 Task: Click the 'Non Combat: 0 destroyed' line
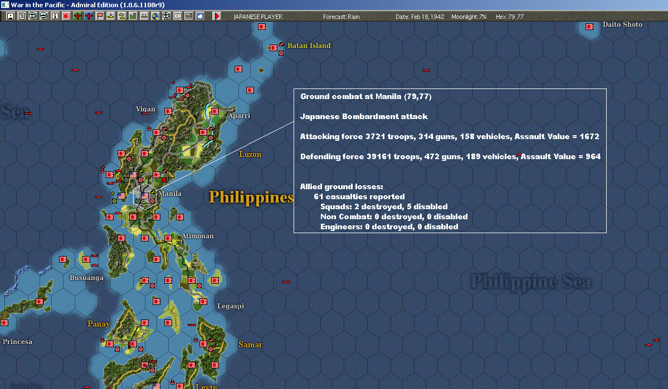(394, 216)
